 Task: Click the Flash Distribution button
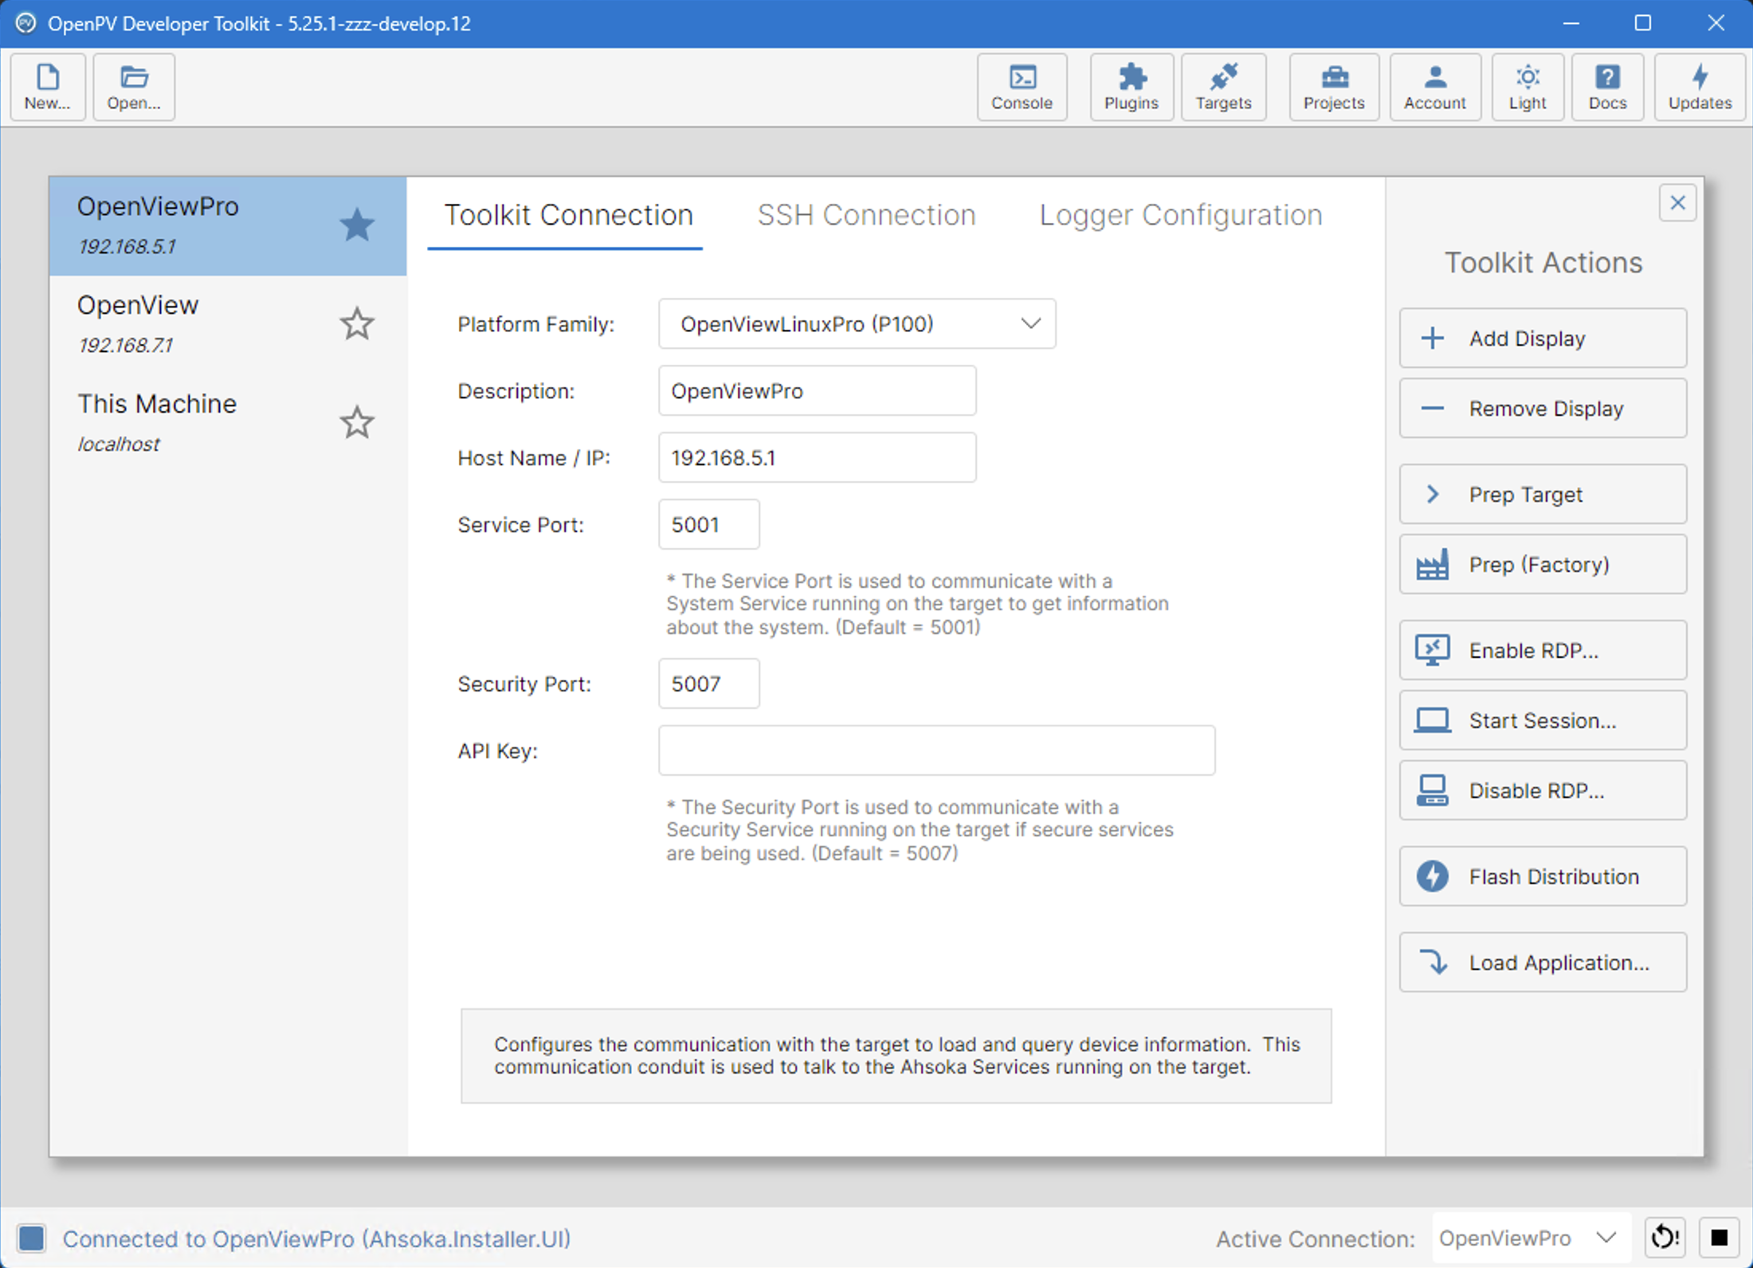pyautogui.click(x=1543, y=877)
